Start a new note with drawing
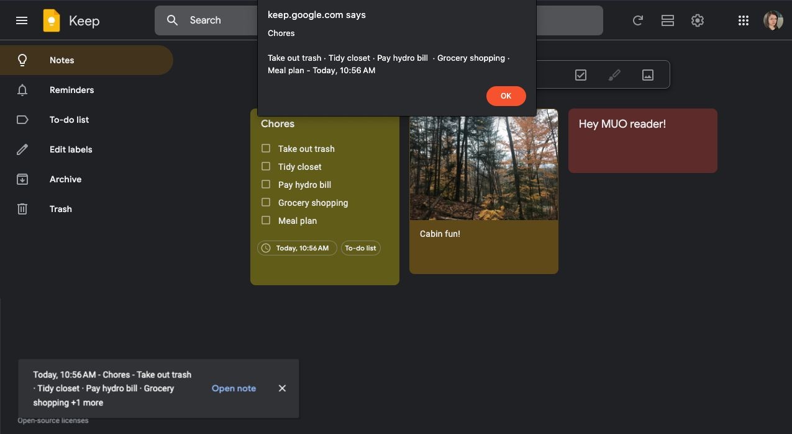 click(614, 75)
